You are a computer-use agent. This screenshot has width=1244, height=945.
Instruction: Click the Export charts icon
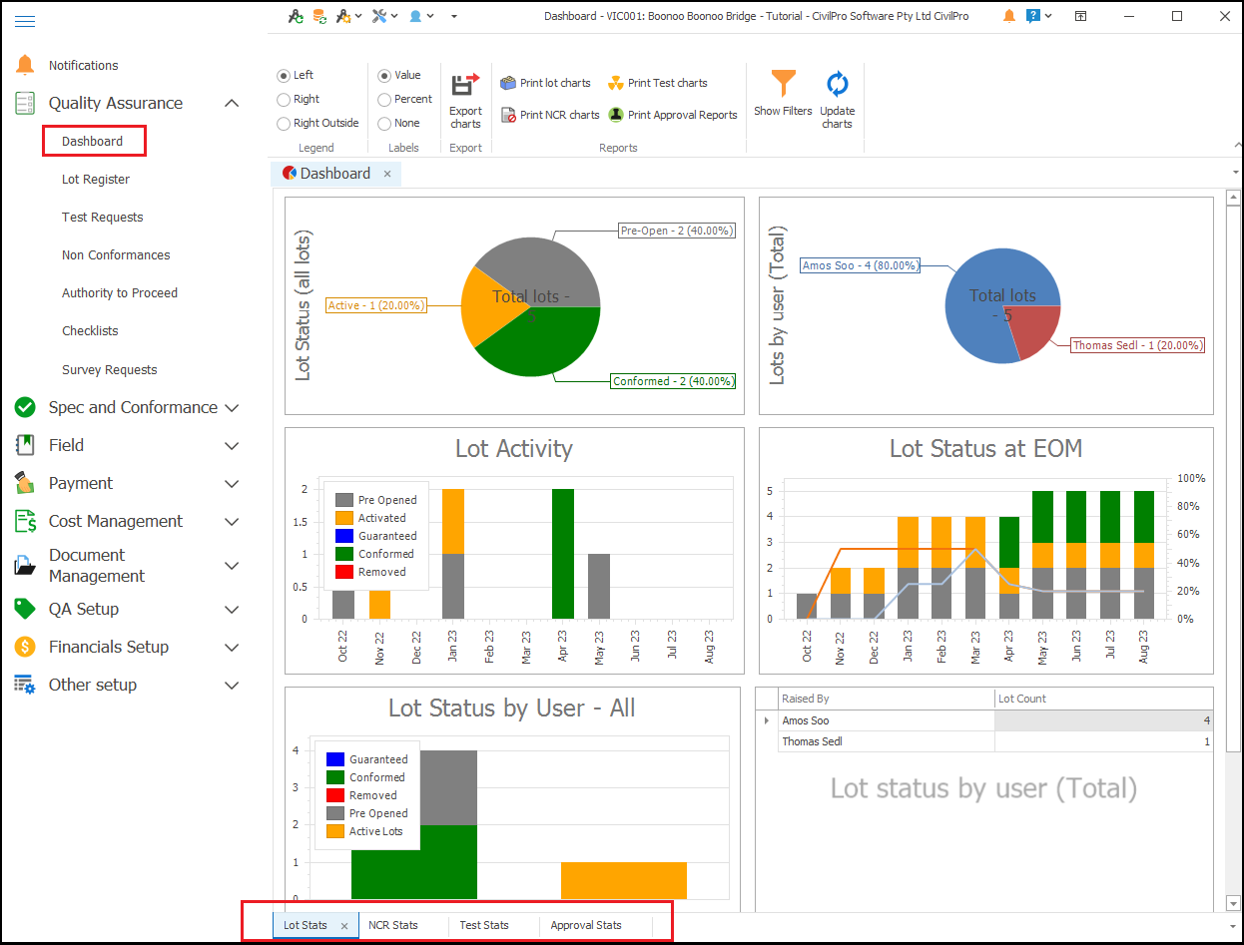(x=465, y=85)
